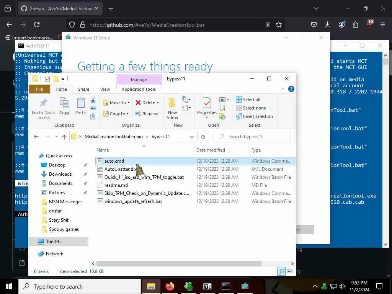Rename the selected file via ribbon
This screenshot has width=392, height=294.
147,113
